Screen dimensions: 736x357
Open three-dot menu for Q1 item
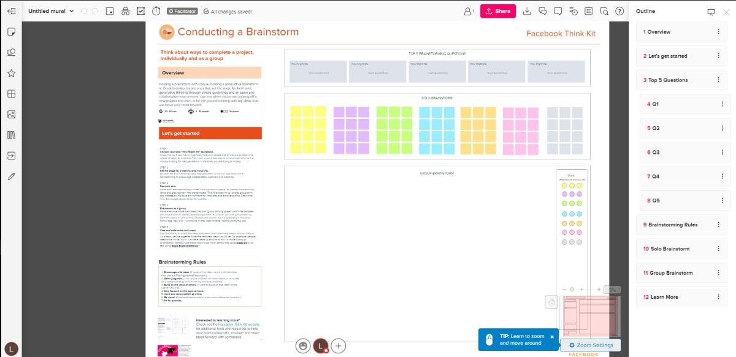point(722,104)
